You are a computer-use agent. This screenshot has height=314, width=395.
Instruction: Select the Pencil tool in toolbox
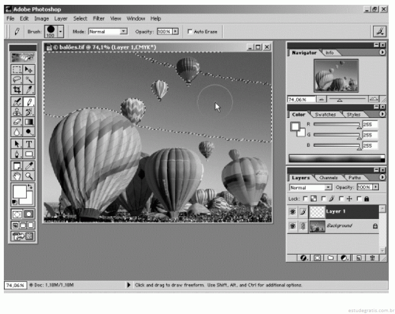point(29,102)
